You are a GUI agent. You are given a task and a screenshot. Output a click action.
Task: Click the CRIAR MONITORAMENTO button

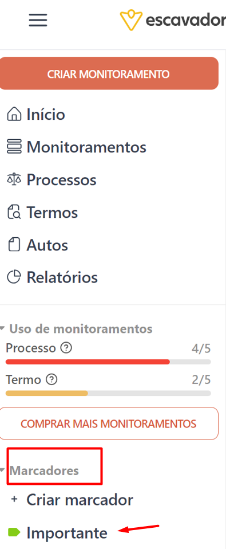109,73
